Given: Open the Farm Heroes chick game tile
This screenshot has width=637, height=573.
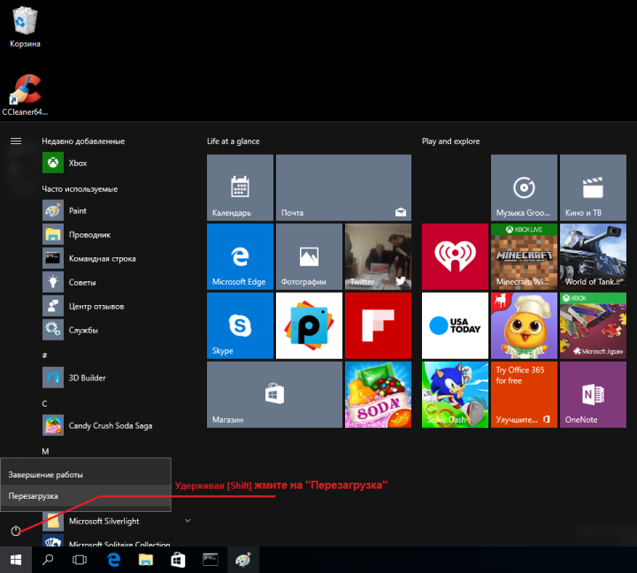Looking at the screenshot, I should (524, 325).
